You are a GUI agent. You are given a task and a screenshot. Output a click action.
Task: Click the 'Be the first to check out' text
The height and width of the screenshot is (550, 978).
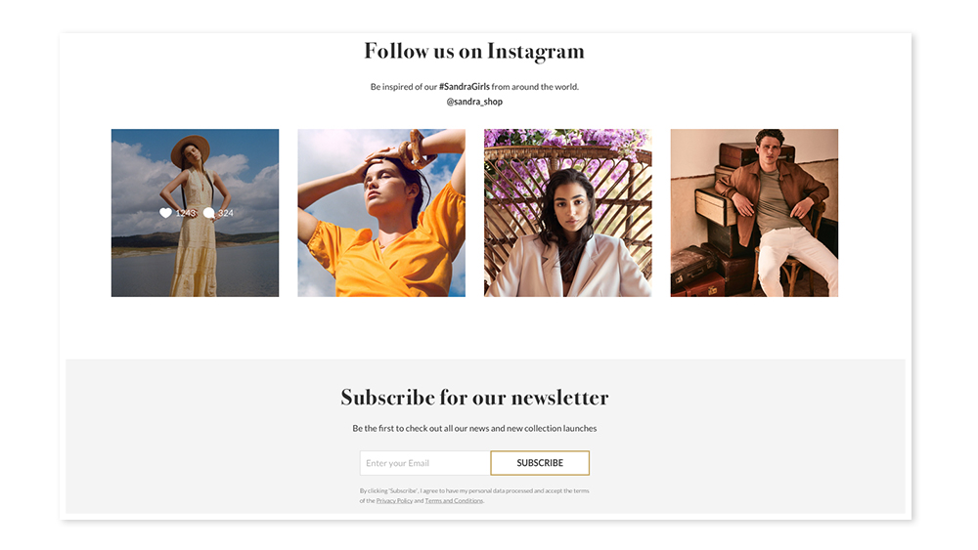click(x=474, y=429)
